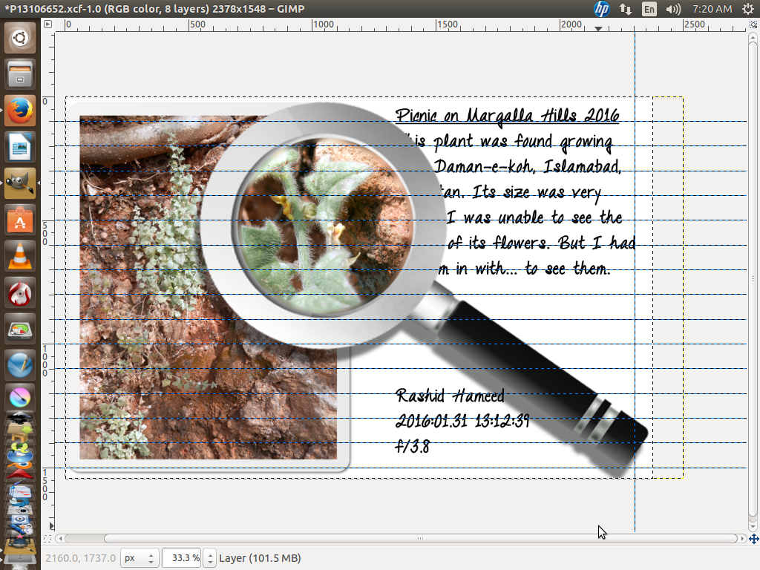The image size is (760, 570).
Task: Click the 'f/3.8' aperture text
Action: pos(413,446)
